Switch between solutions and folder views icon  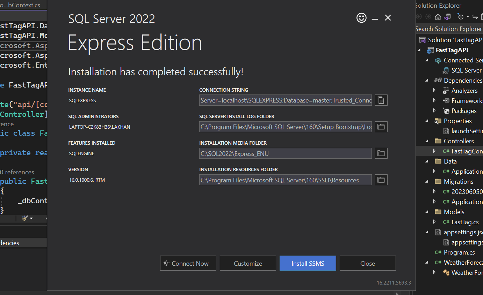(447, 17)
